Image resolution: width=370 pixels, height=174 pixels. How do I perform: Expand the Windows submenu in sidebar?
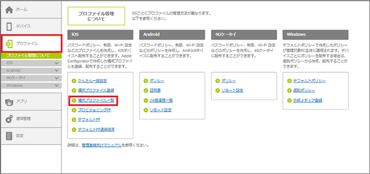(56, 86)
